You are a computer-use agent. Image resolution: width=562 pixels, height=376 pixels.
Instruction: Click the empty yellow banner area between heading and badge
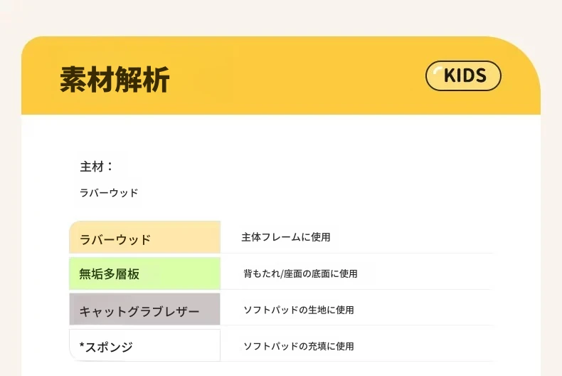point(299,77)
